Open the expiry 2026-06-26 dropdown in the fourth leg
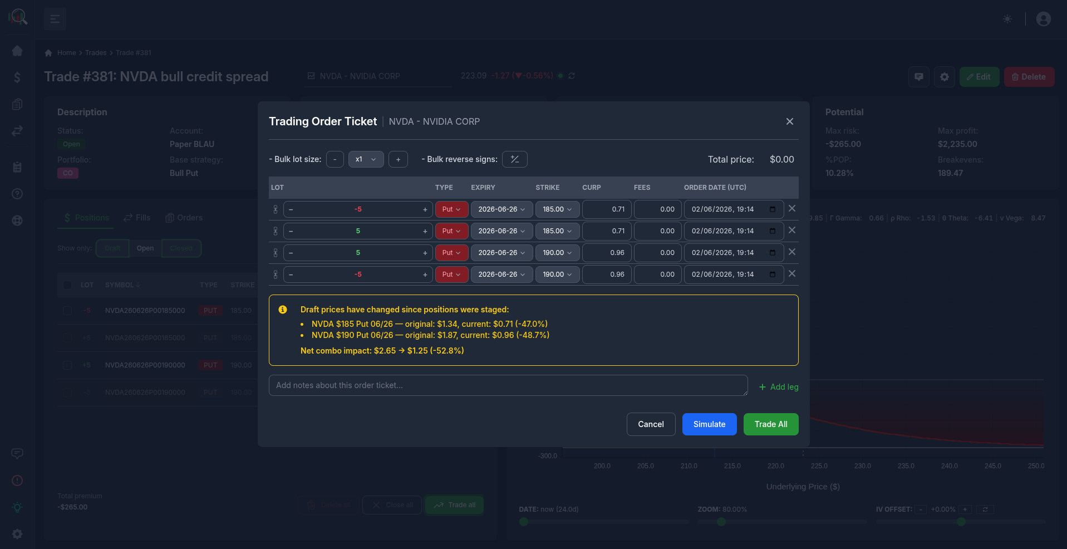This screenshot has width=1067, height=549. click(501, 274)
